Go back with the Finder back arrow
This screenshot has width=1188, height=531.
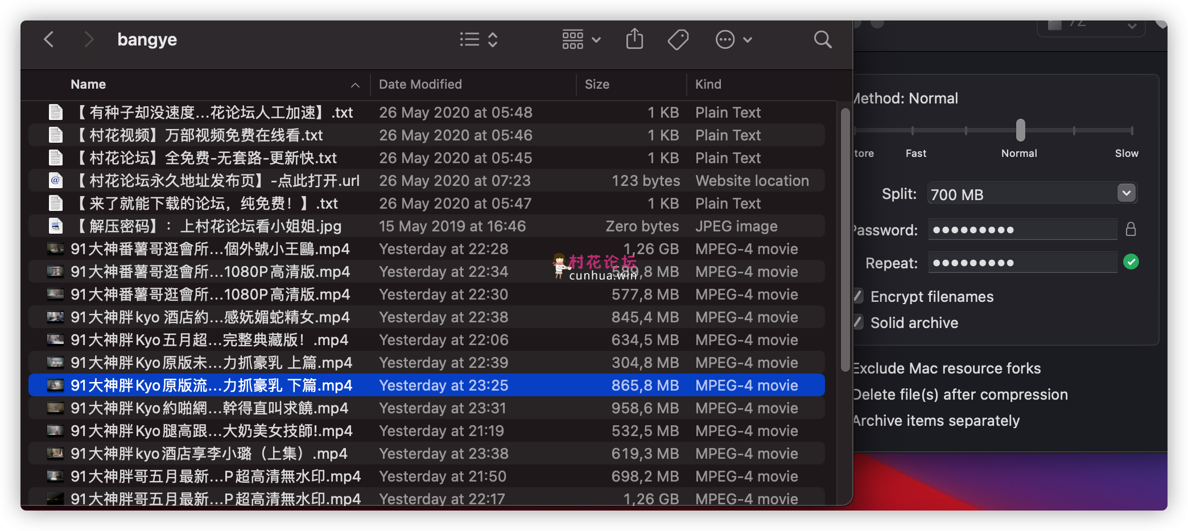tap(49, 40)
